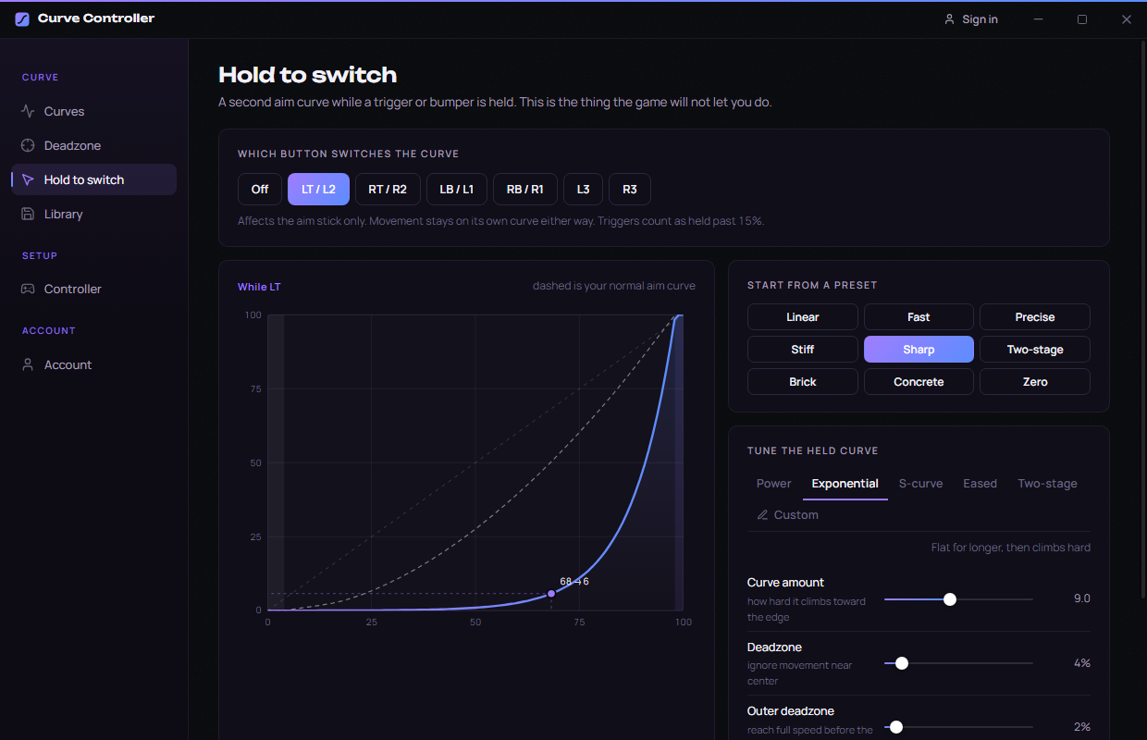Screen dimensions: 1147x740
Task: Click the Library save icon
Action: (28, 214)
